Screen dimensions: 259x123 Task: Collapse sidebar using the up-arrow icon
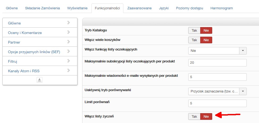click(x=39, y=80)
